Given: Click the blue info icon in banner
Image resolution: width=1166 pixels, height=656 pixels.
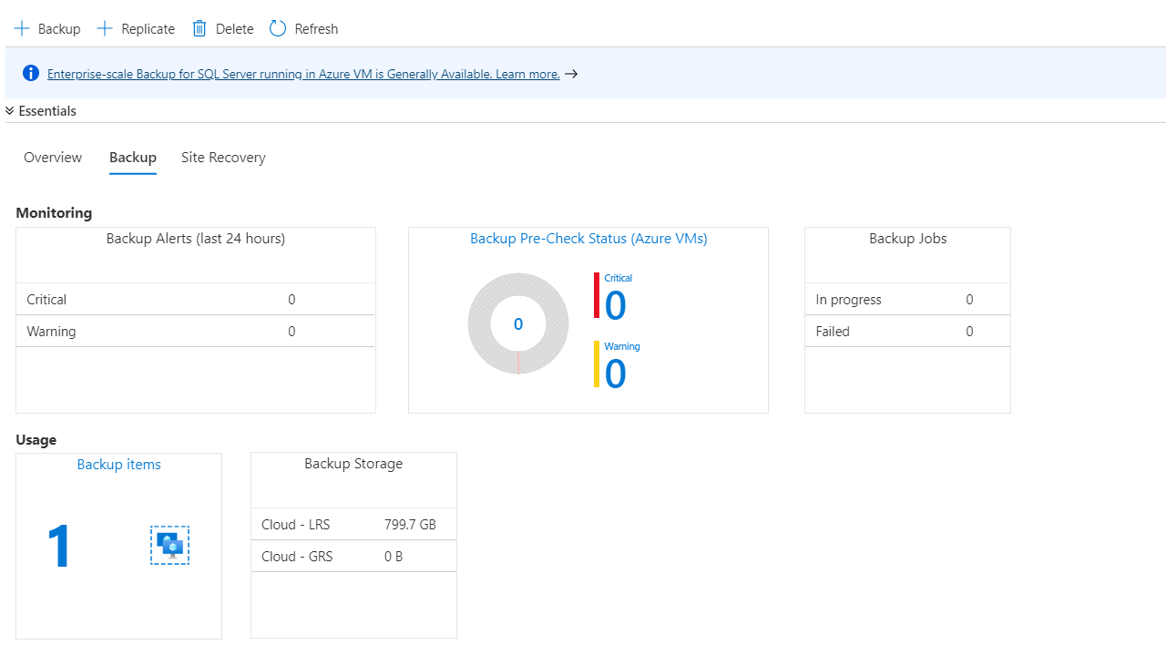Looking at the screenshot, I should click(31, 74).
